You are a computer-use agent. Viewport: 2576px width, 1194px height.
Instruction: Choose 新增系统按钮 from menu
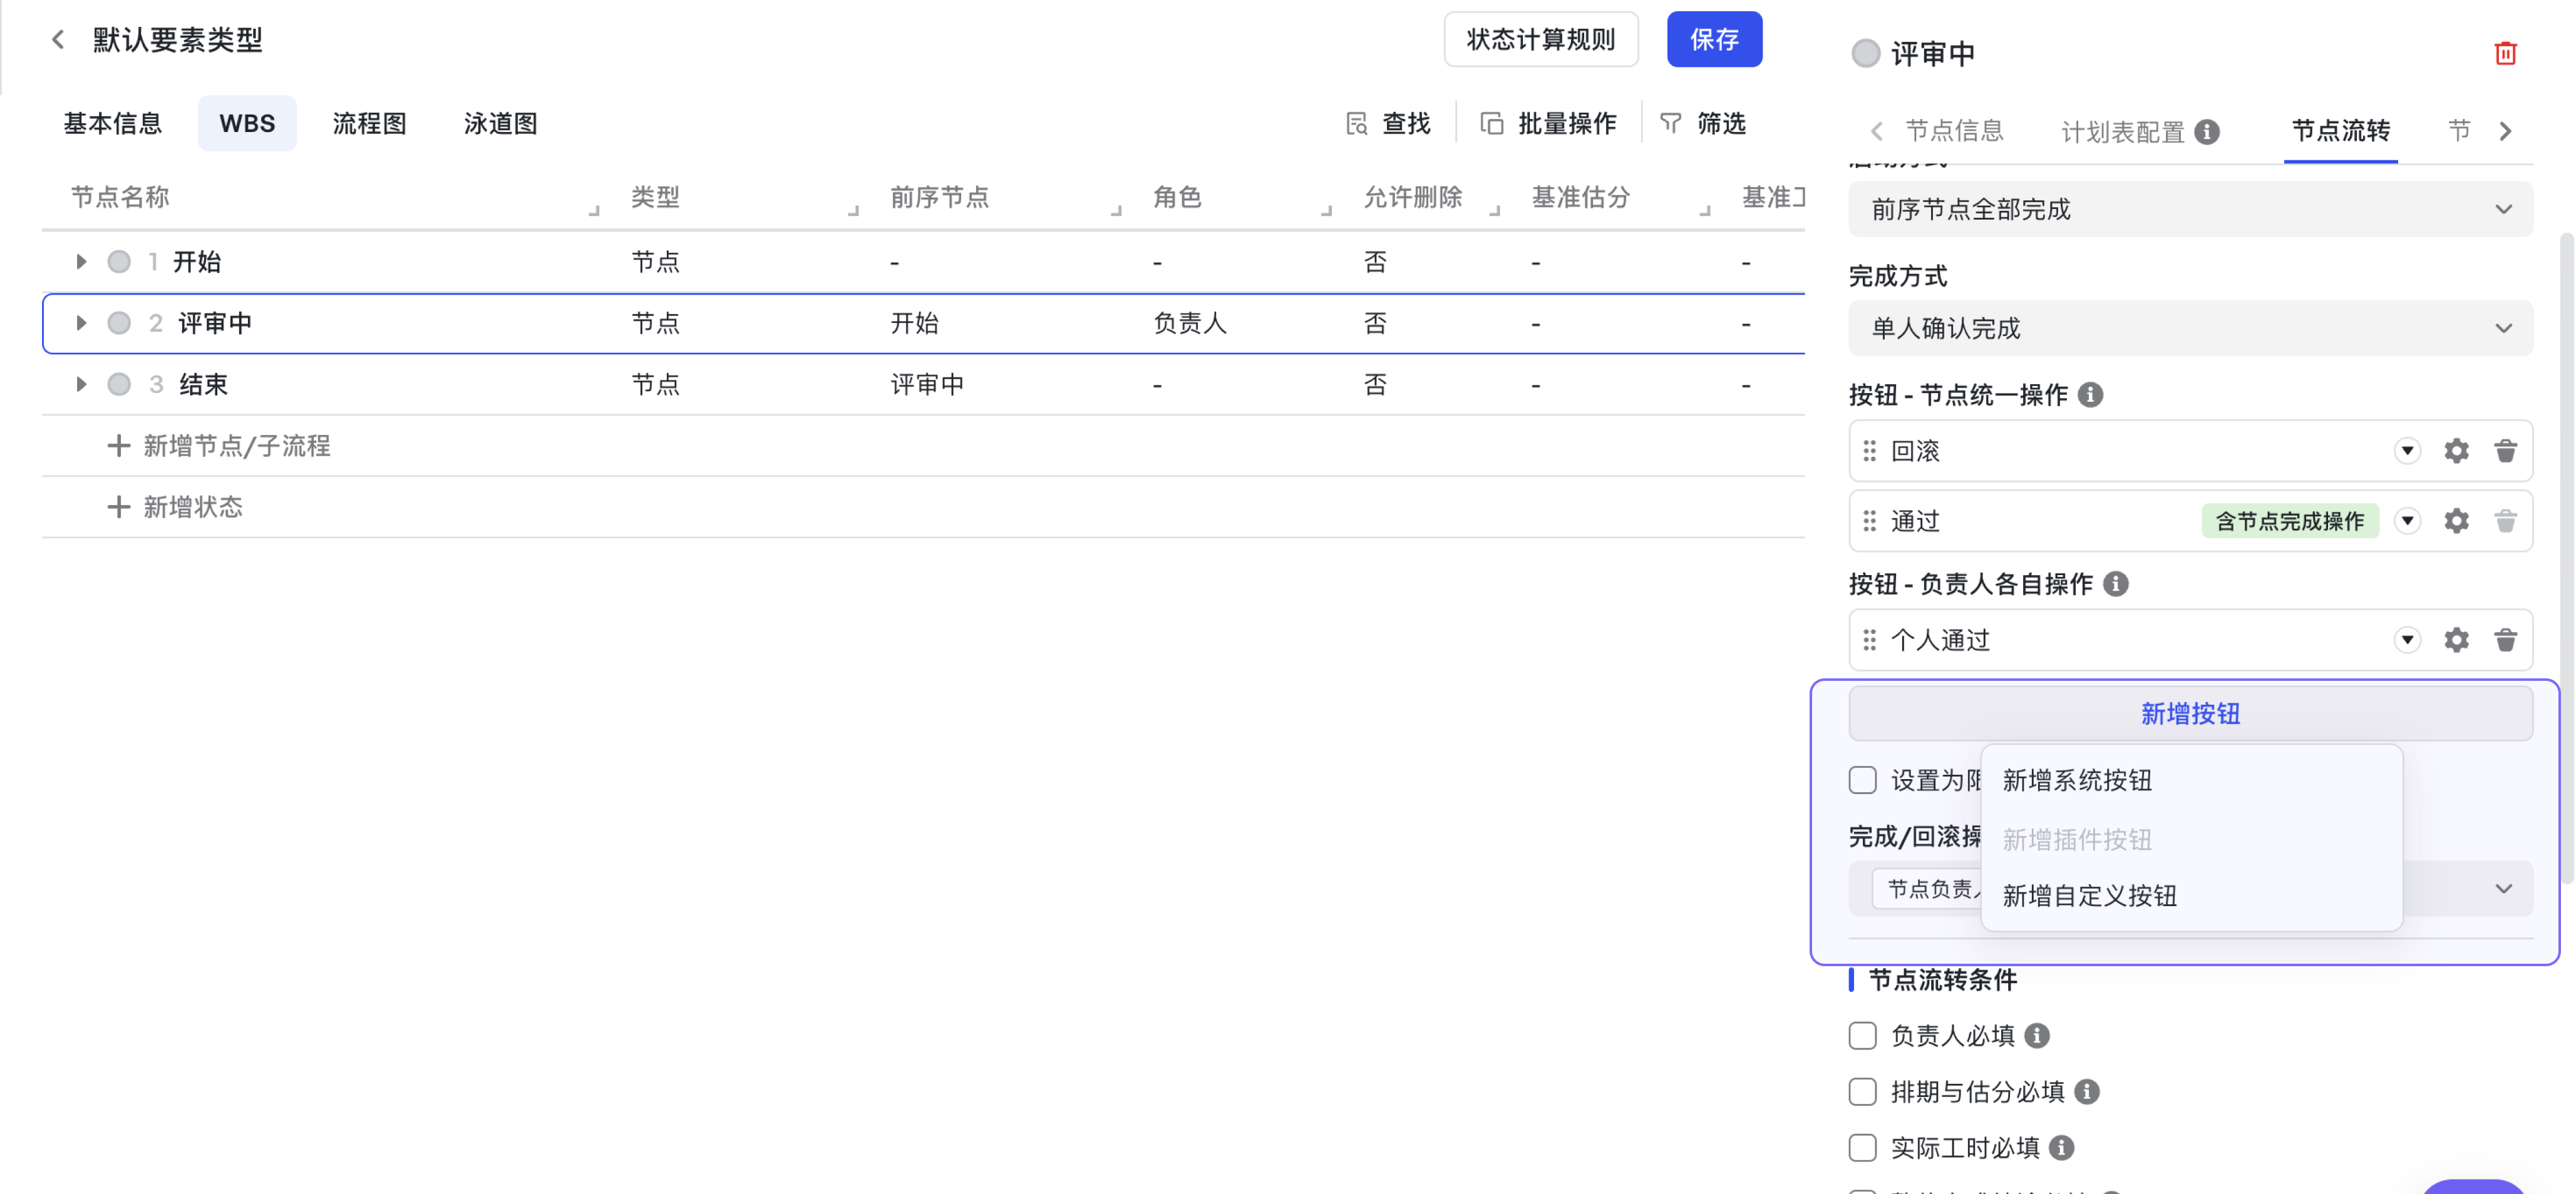coord(2191,780)
